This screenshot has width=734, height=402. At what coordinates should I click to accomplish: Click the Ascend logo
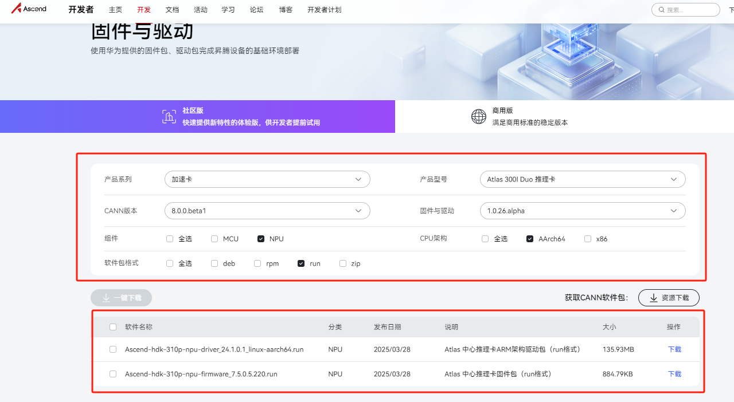29,9
